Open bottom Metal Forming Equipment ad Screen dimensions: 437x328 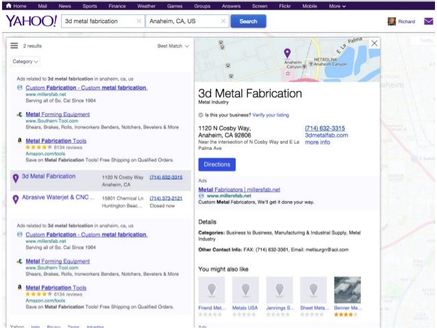(x=58, y=261)
